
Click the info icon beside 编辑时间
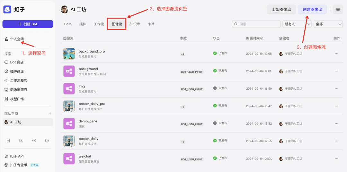click(x=262, y=38)
